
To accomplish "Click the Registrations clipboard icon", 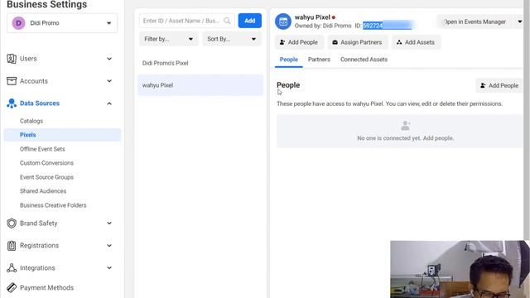I will click(x=12, y=246).
